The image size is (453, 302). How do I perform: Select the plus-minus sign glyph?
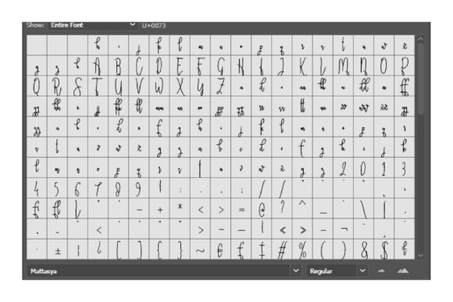pyautogui.click(x=57, y=250)
